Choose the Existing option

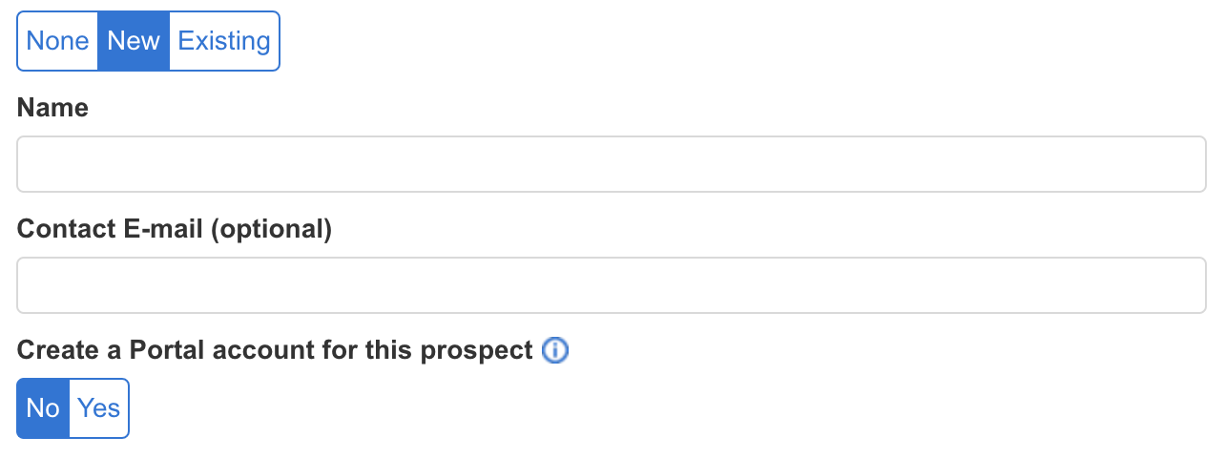(x=224, y=41)
